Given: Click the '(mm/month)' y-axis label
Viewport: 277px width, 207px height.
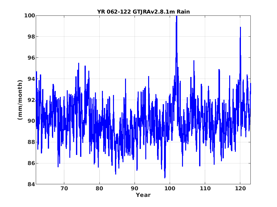Looking at the screenshot, I should (20, 100).
